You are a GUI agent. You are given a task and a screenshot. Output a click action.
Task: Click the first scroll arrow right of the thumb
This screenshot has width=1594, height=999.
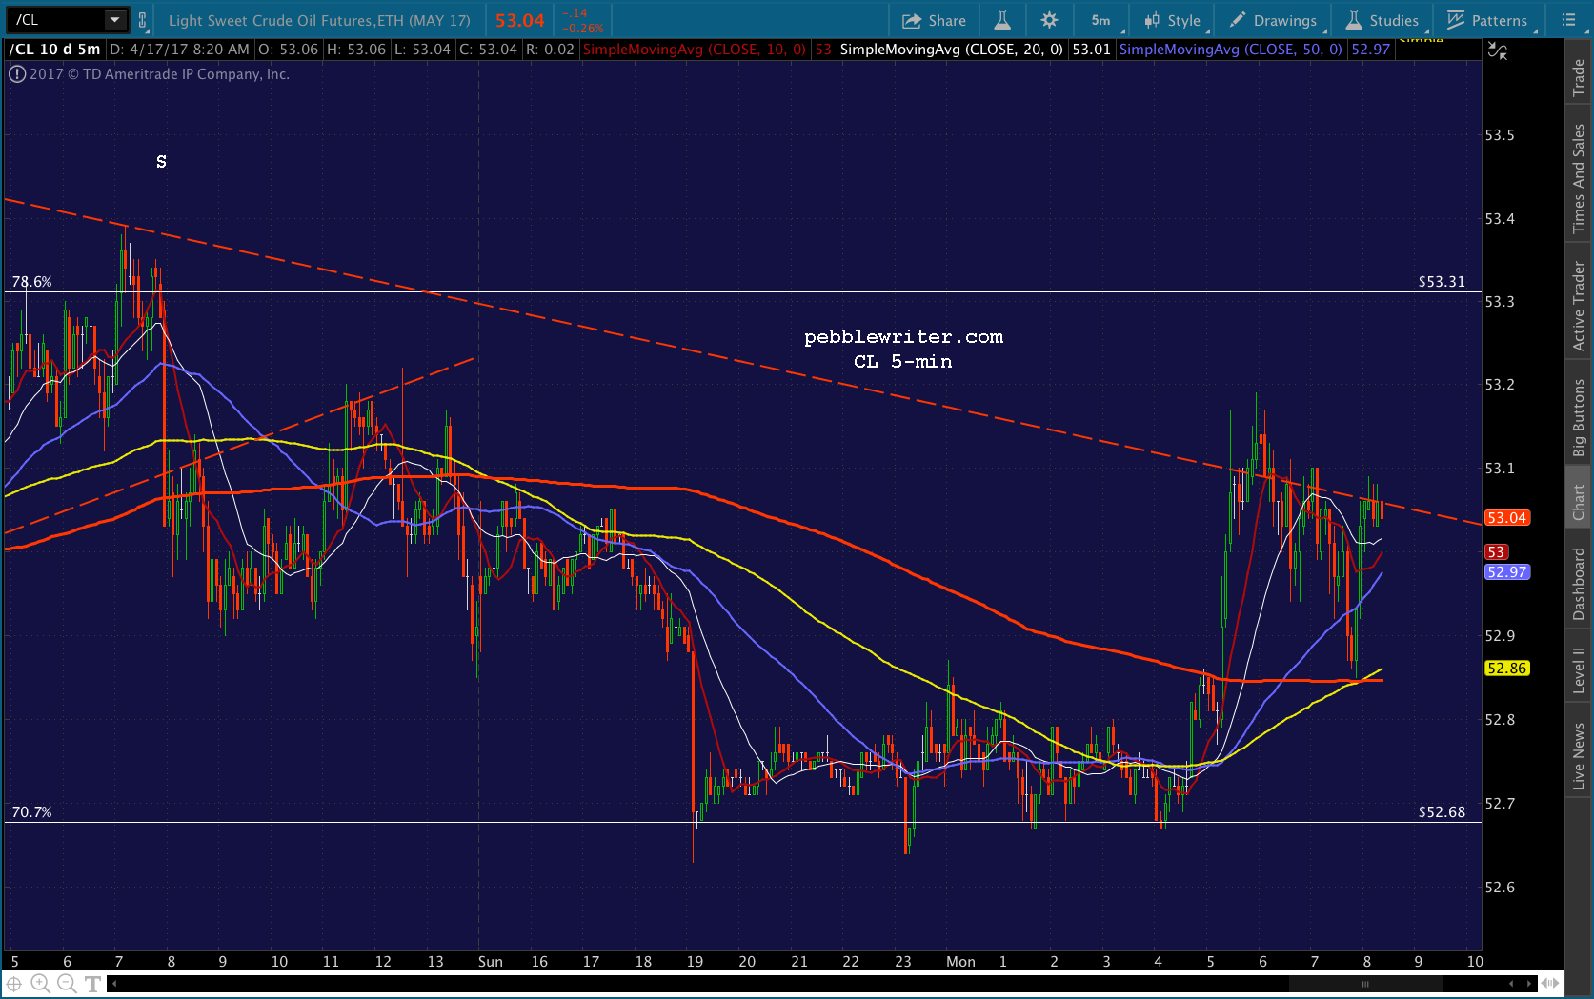tap(1512, 984)
